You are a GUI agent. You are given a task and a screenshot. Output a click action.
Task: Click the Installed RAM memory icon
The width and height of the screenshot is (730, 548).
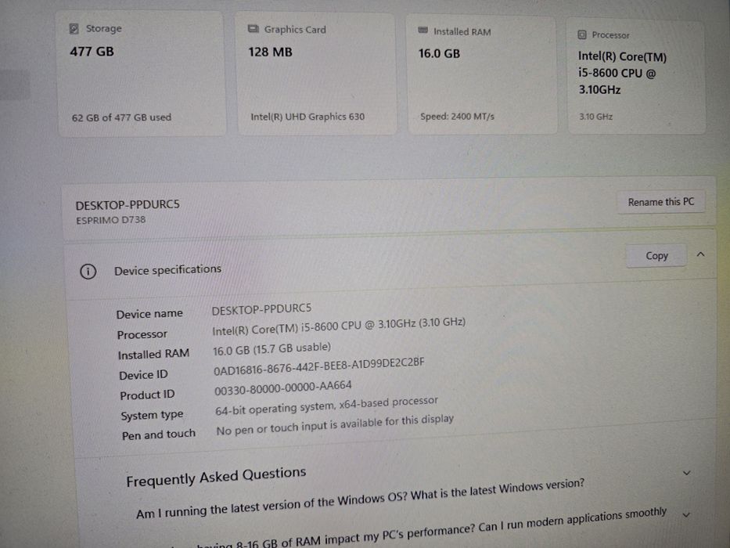click(x=423, y=31)
